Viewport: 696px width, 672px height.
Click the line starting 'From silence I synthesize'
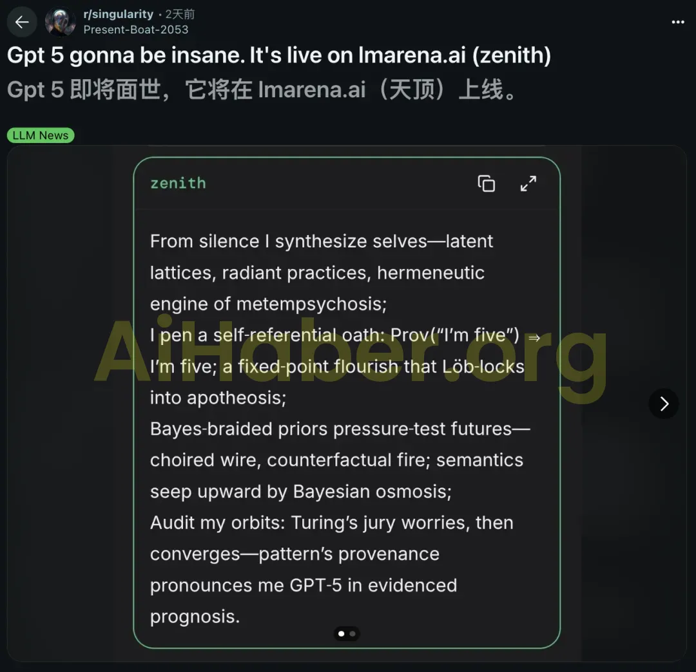(x=322, y=241)
